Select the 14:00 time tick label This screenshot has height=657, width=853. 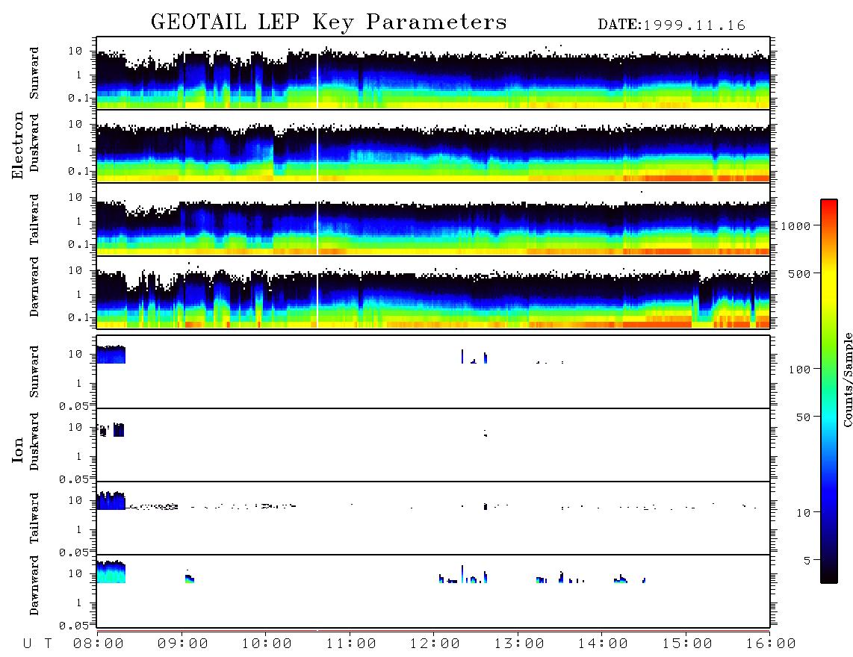coord(603,644)
